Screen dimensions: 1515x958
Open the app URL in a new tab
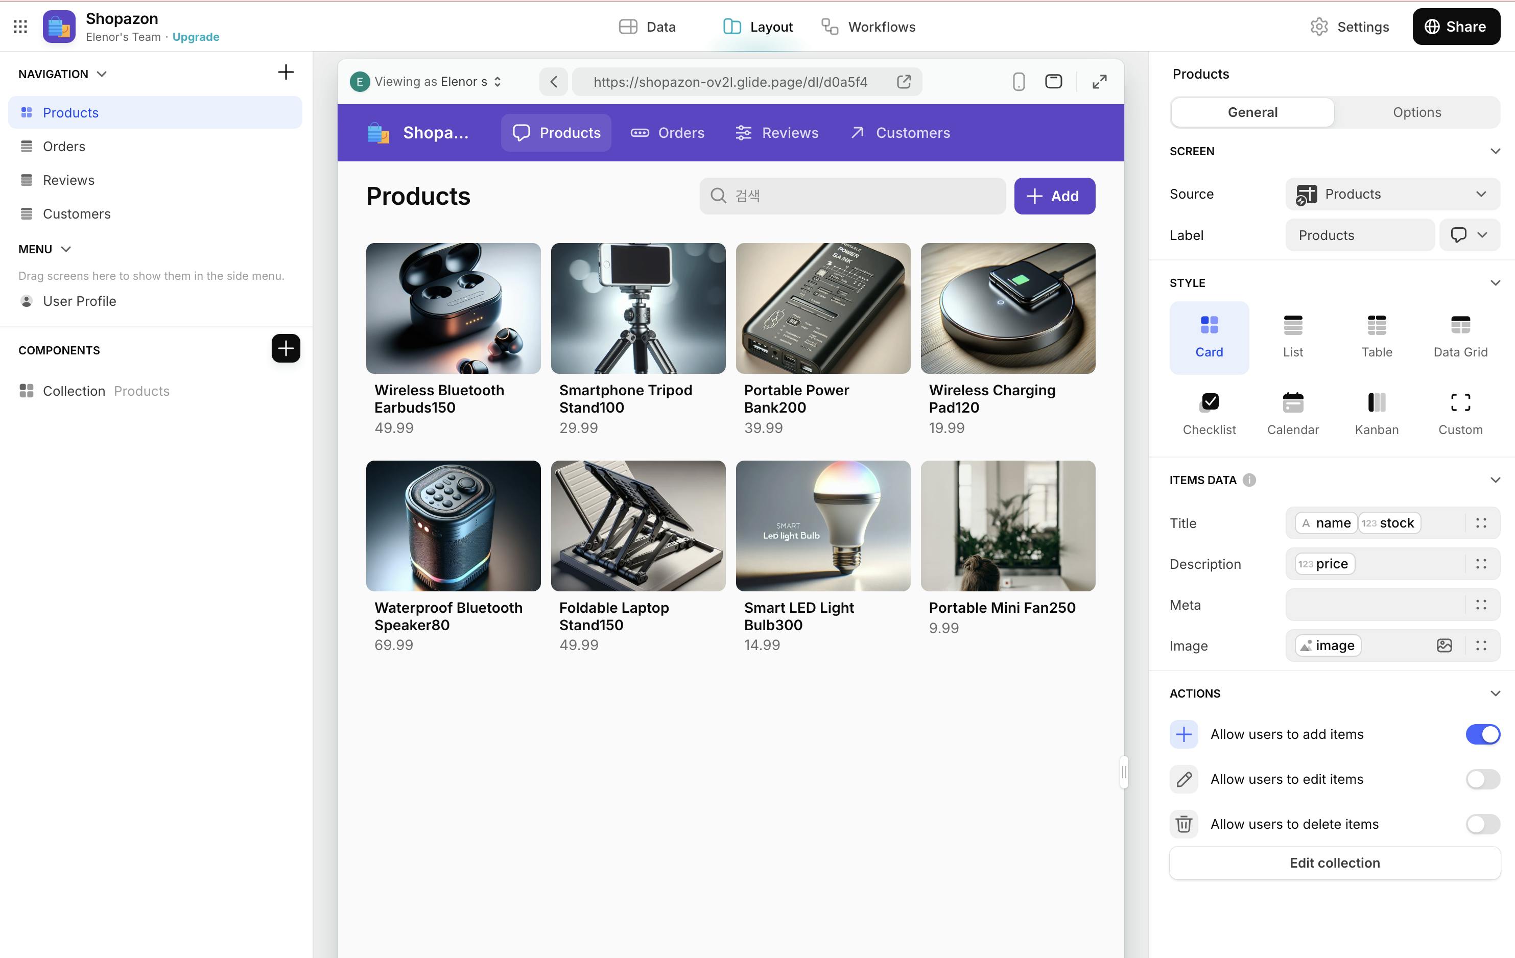tap(904, 82)
